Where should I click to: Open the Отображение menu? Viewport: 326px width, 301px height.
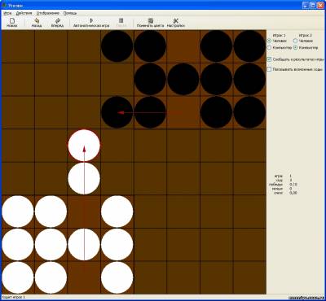[x=48, y=13]
